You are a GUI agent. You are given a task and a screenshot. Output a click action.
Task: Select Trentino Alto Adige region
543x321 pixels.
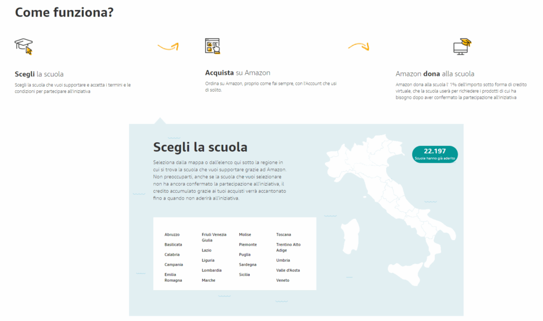click(288, 247)
